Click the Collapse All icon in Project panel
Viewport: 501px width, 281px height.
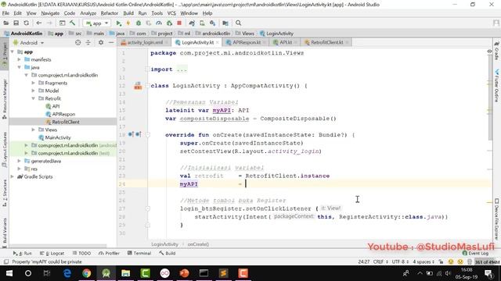point(88,42)
